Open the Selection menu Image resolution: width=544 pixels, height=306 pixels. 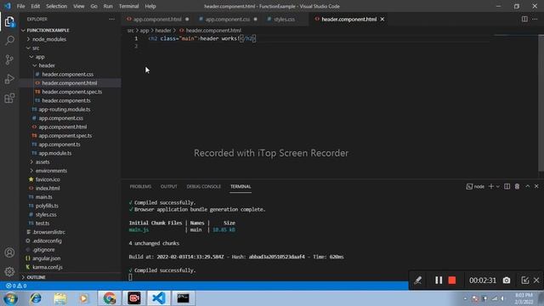57,6
